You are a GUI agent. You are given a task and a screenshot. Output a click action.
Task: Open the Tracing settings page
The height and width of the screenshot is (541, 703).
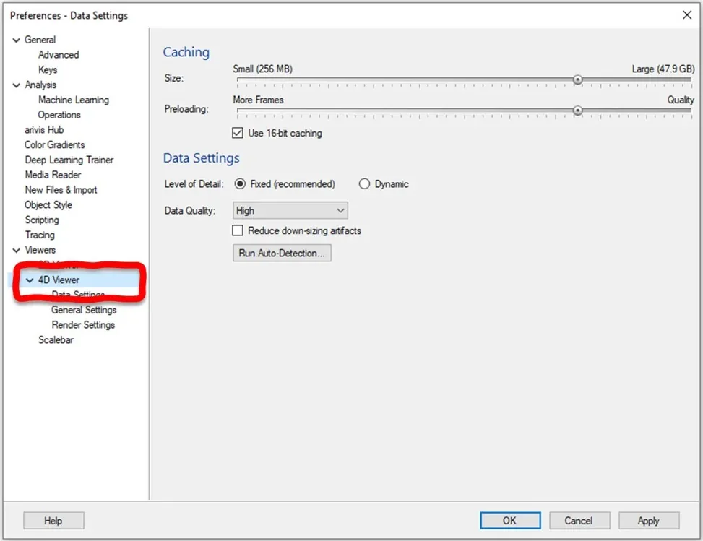(x=40, y=235)
